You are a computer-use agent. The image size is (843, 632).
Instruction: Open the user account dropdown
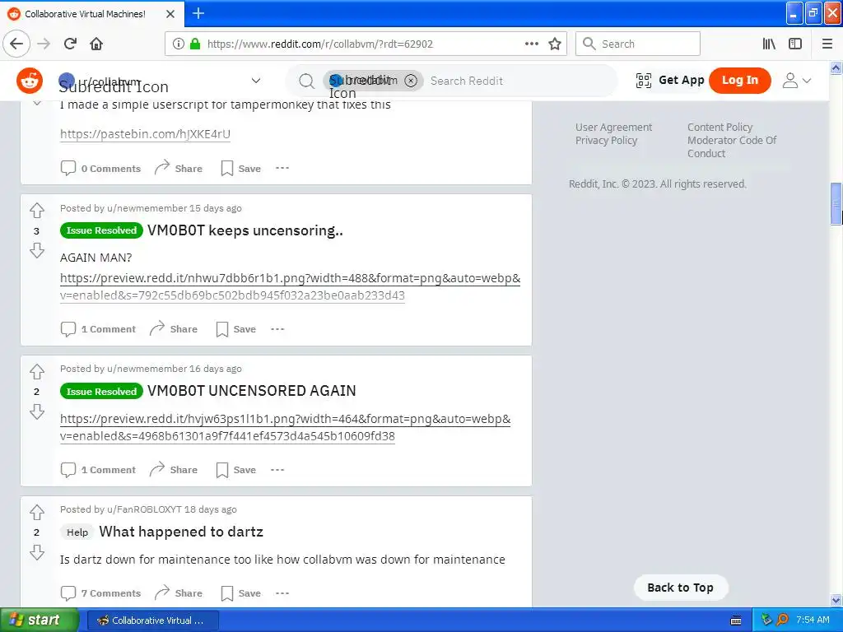(x=796, y=81)
